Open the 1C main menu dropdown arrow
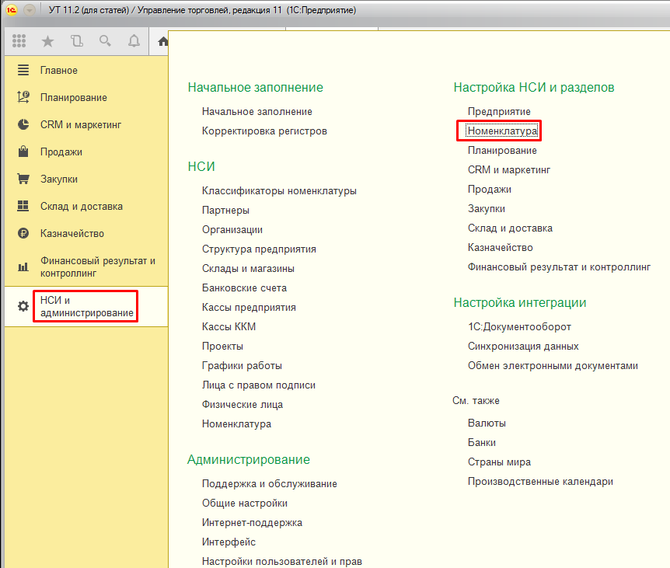Image resolution: width=670 pixels, height=568 pixels. [30, 12]
